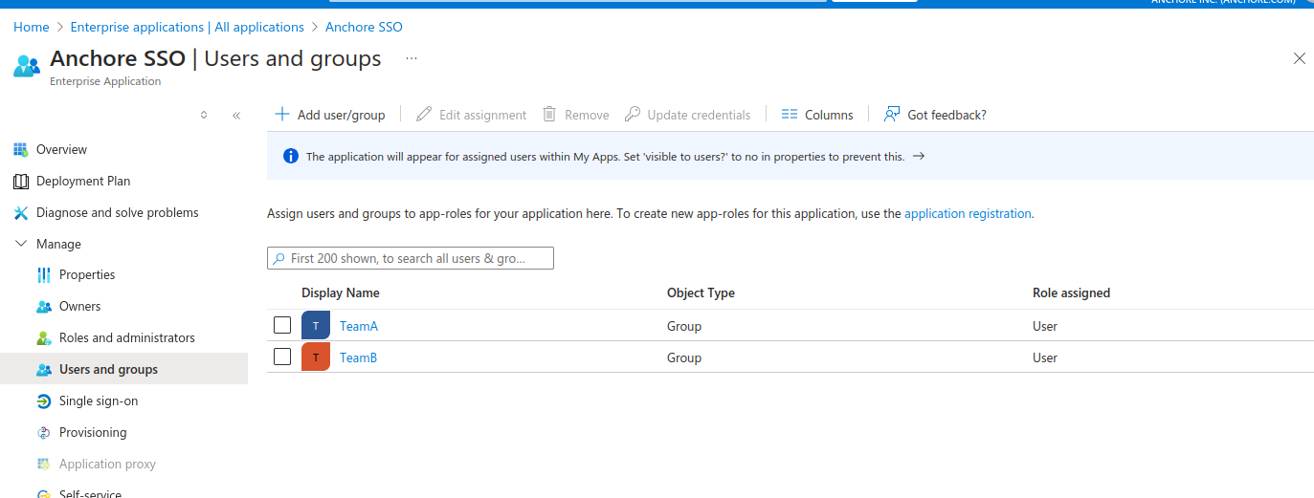Follow the application registration link

968,214
